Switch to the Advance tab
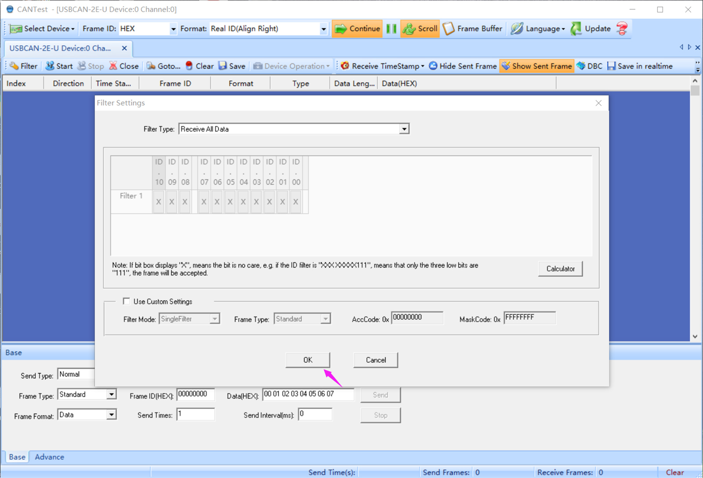The width and height of the screenshot is (703, 478). click(49, 457)
